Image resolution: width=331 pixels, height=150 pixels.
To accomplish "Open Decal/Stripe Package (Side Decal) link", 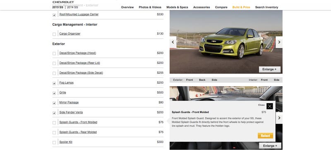I will click(81, 73).
